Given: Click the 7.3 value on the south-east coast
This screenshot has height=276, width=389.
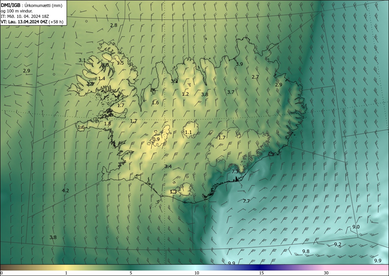Looking at the screenshot, I should (235, 172).
